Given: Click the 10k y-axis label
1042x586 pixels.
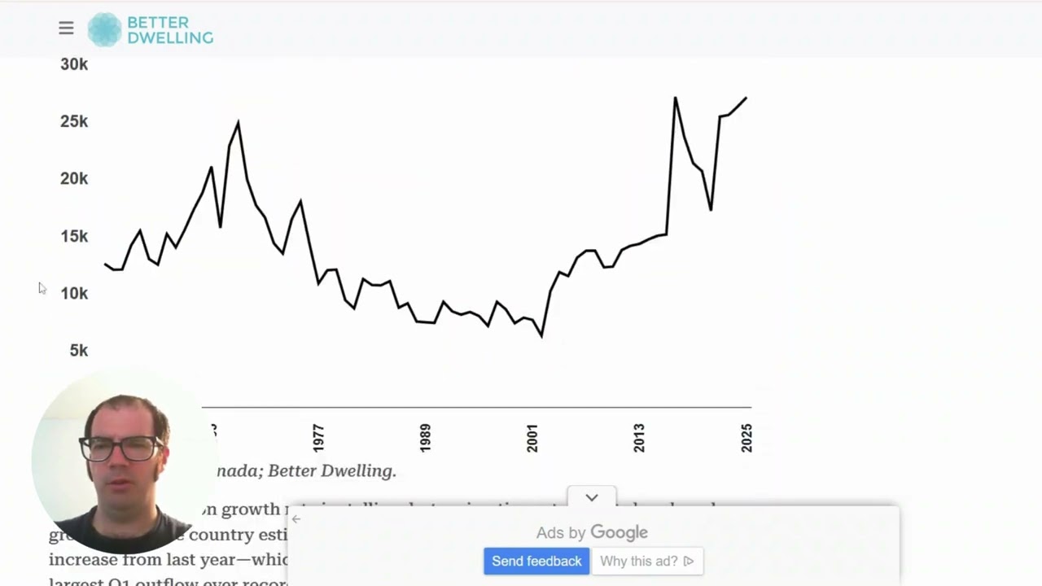Looking at the screenshot, I should pyautogui.click(x=74, y=293).
